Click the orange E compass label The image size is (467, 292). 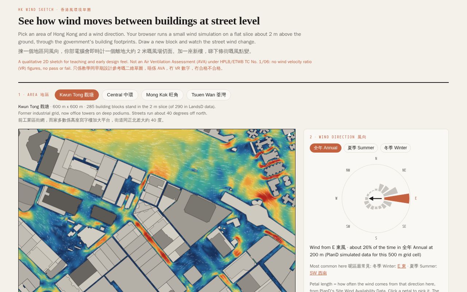pos(416,199)
